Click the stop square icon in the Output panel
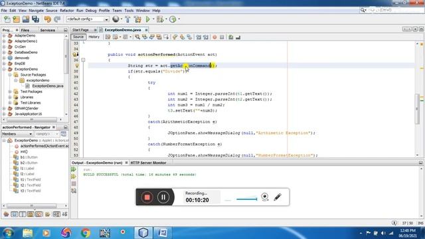Screen dimensions: 425x239 click(x=74, y=184)
